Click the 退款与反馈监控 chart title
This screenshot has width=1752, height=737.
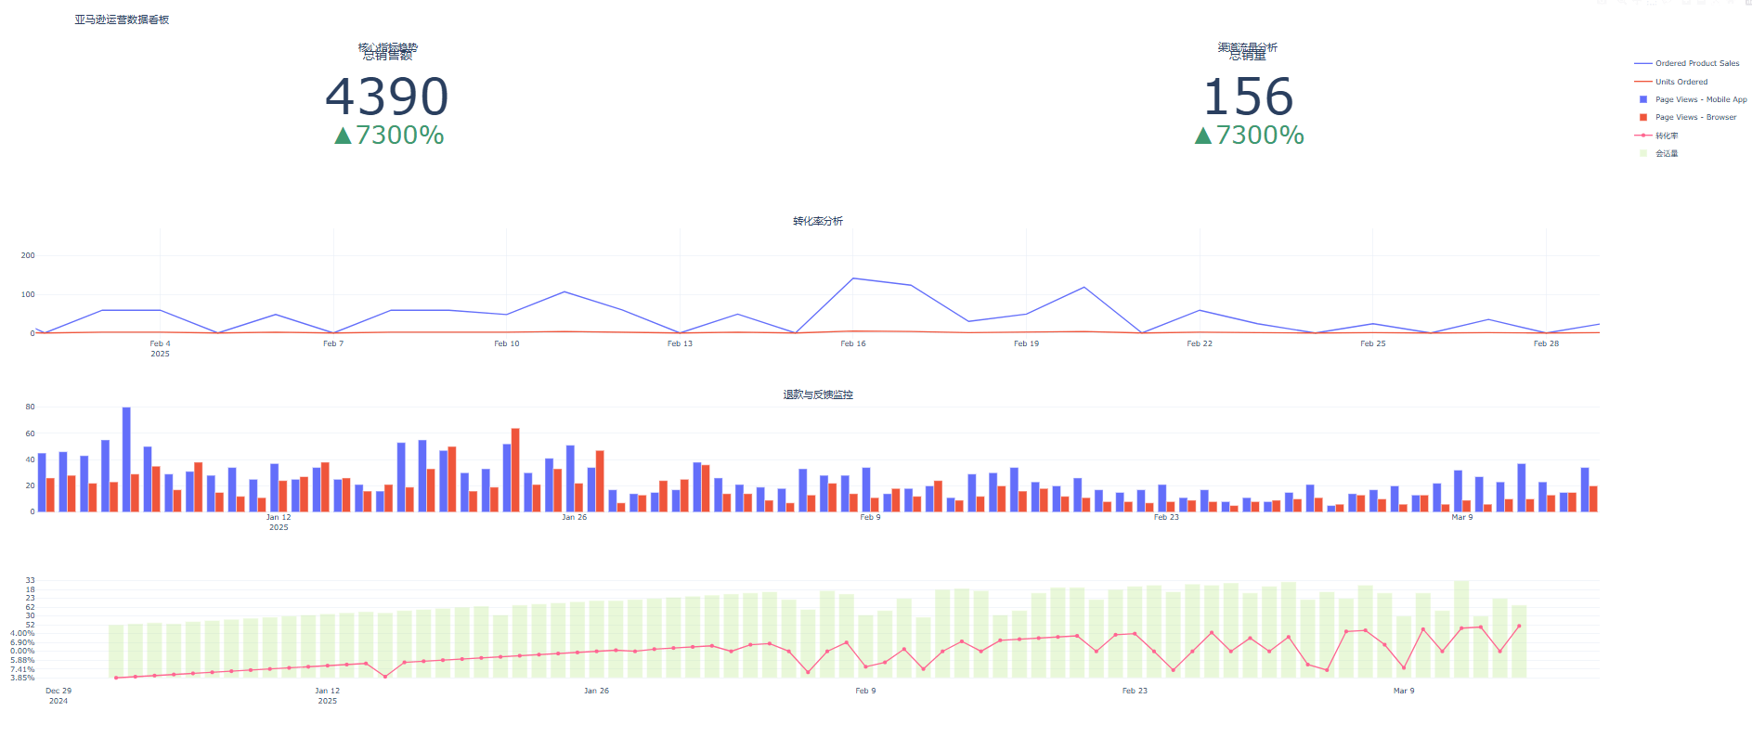click(x=818, y=394)
